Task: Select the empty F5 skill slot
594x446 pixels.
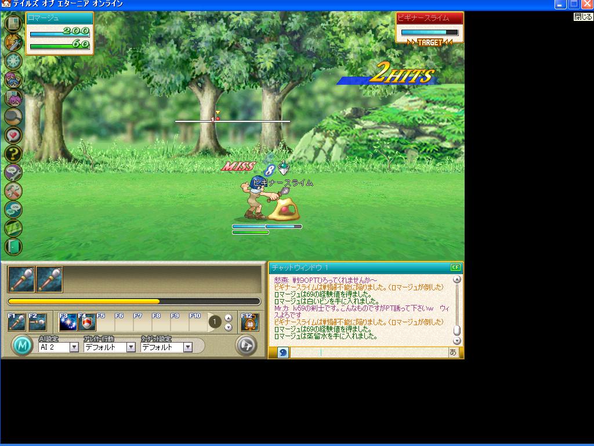Action: click(x=106, y=322)
